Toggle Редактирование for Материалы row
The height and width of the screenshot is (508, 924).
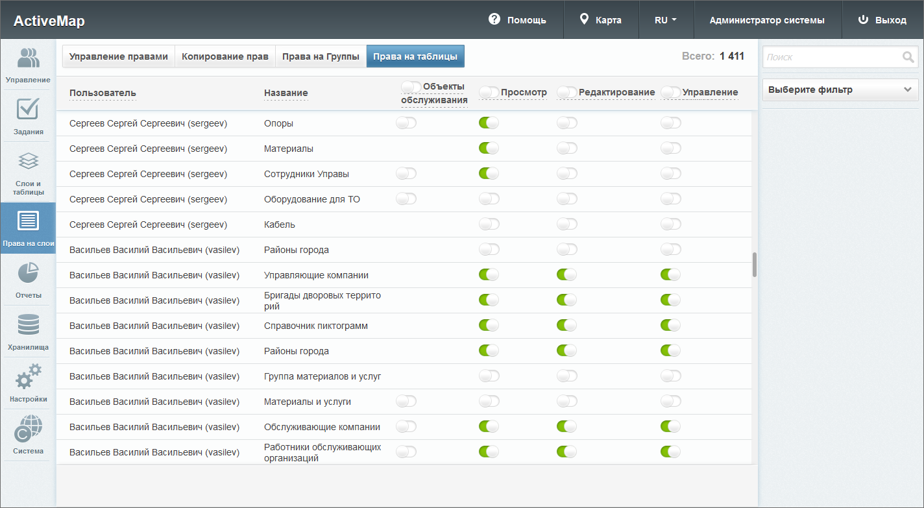pyautogui.click(x=566, y=148)
